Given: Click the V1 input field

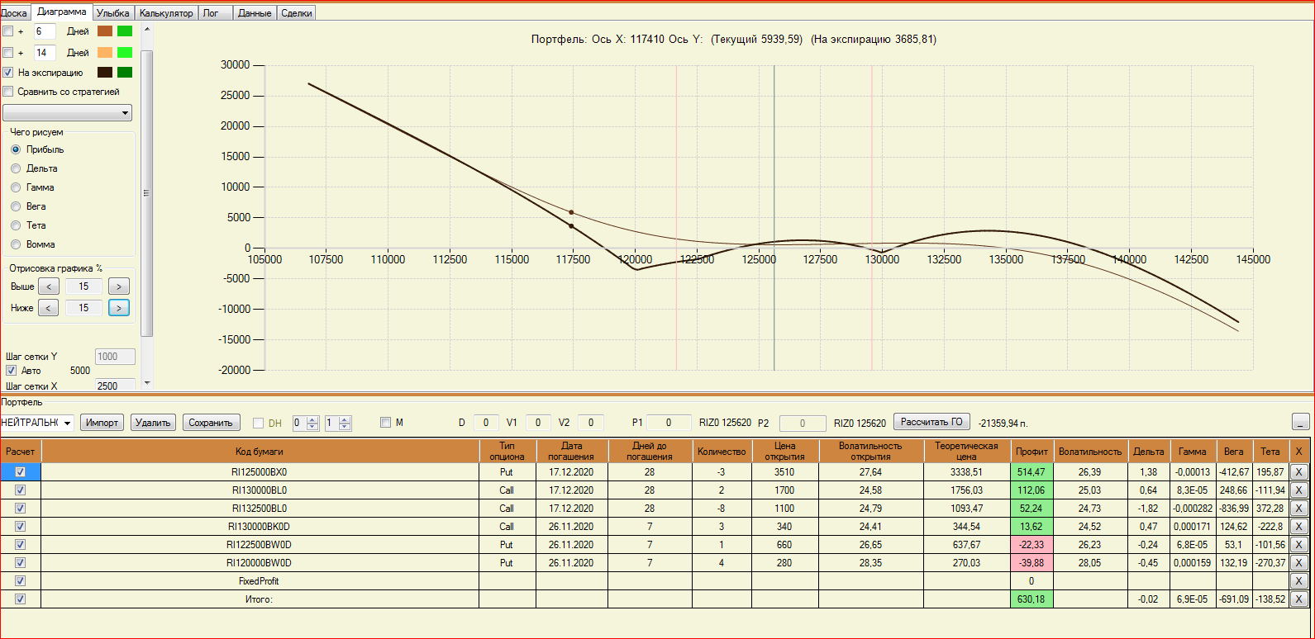Looking at the screenshot, I should pyautogui.click(x=538, y=423).
